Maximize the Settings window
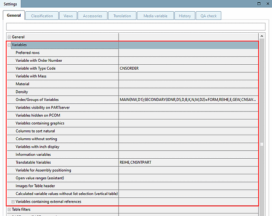The image size is (272, 216). 259,4
